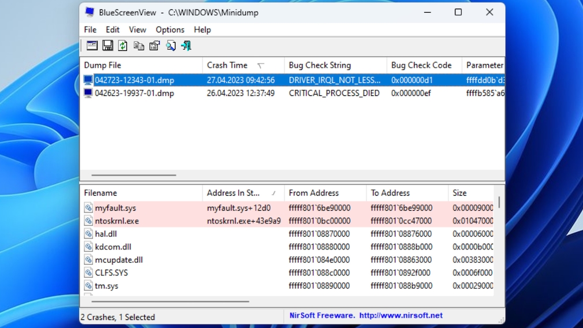Open the File menu

click(x=90, y=29)
